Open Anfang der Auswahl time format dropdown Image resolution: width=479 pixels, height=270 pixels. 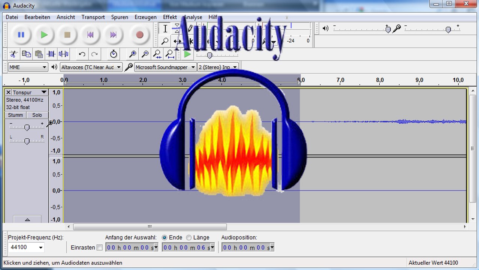tap(156, 247)
